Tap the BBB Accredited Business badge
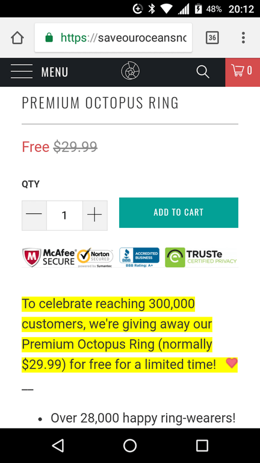This screenshot has width=260, height=463. click(x=139, y=257)
